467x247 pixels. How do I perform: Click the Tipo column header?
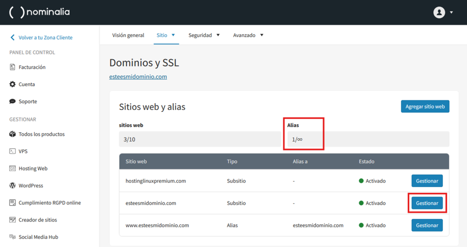pyautogui.click(x=232, y=161)
